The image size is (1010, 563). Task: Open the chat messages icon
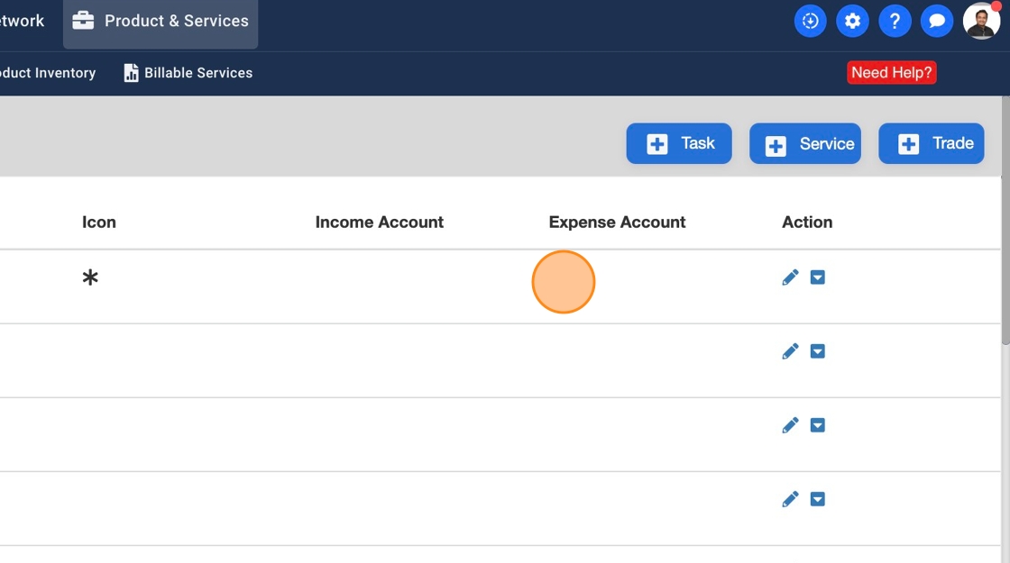(937, 21)
